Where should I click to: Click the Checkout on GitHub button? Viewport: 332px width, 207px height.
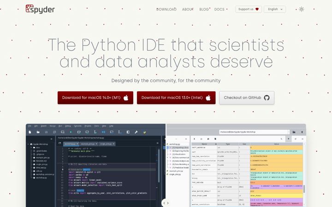(247, 98)
